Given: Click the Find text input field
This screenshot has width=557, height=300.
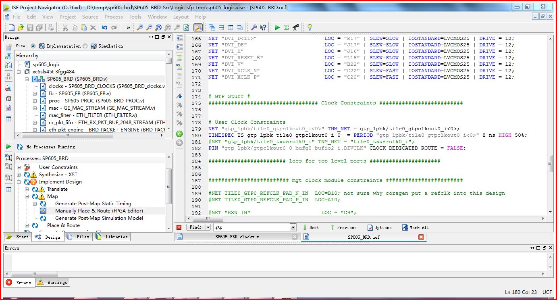Looking at the screenshot, I should point(251,227).
